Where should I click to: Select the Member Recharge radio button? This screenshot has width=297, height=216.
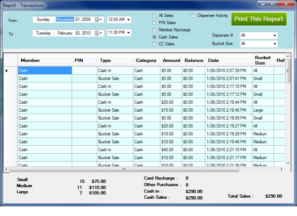[154, 30]
